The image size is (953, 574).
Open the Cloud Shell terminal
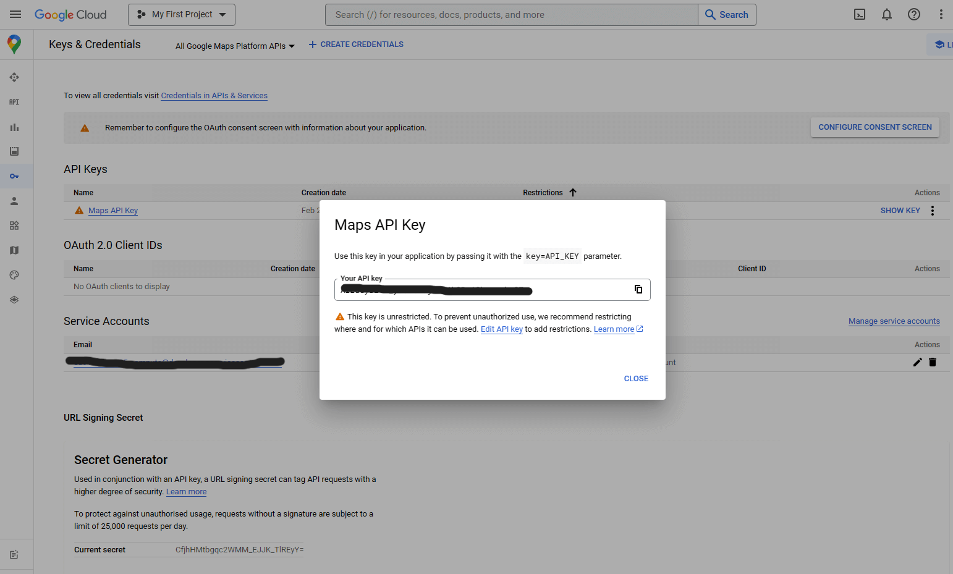[859, 14]
